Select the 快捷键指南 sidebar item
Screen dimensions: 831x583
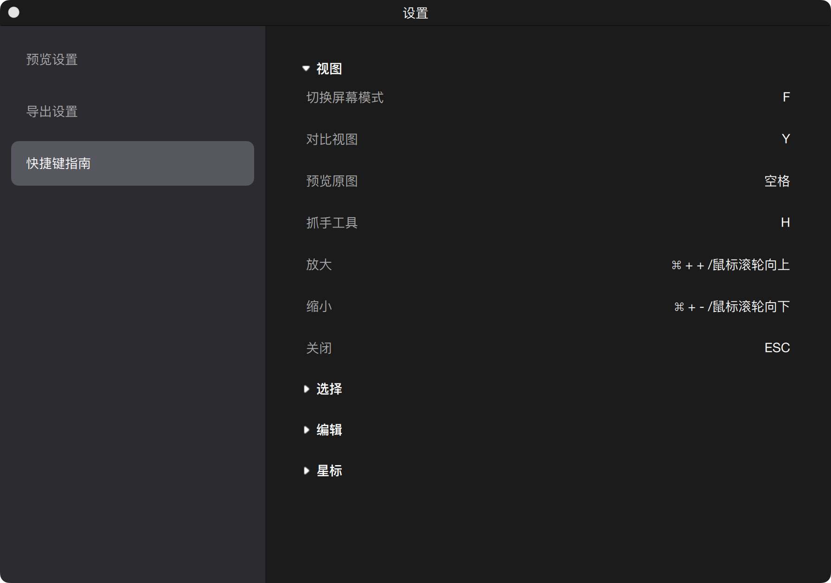pyautogui.click(x=132, y=163)
